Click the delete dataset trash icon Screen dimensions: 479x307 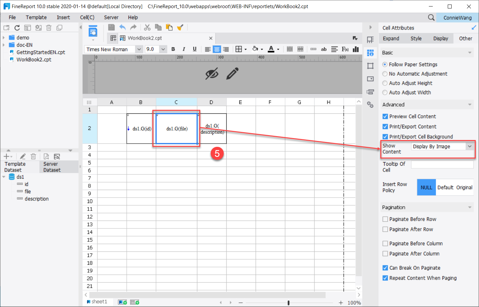click(x=33, y=156)
